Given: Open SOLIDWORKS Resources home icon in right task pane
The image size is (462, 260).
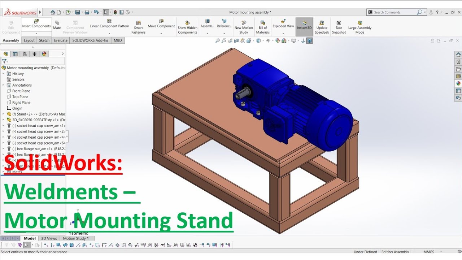Looking at the screenshot, I should tap(458, 55).
